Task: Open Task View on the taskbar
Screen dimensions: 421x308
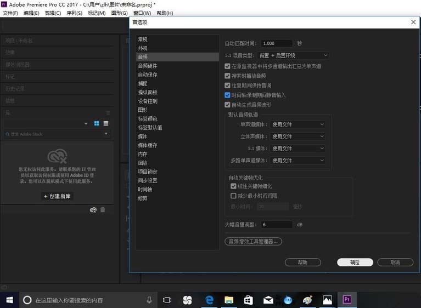Action: pos(167,300)
